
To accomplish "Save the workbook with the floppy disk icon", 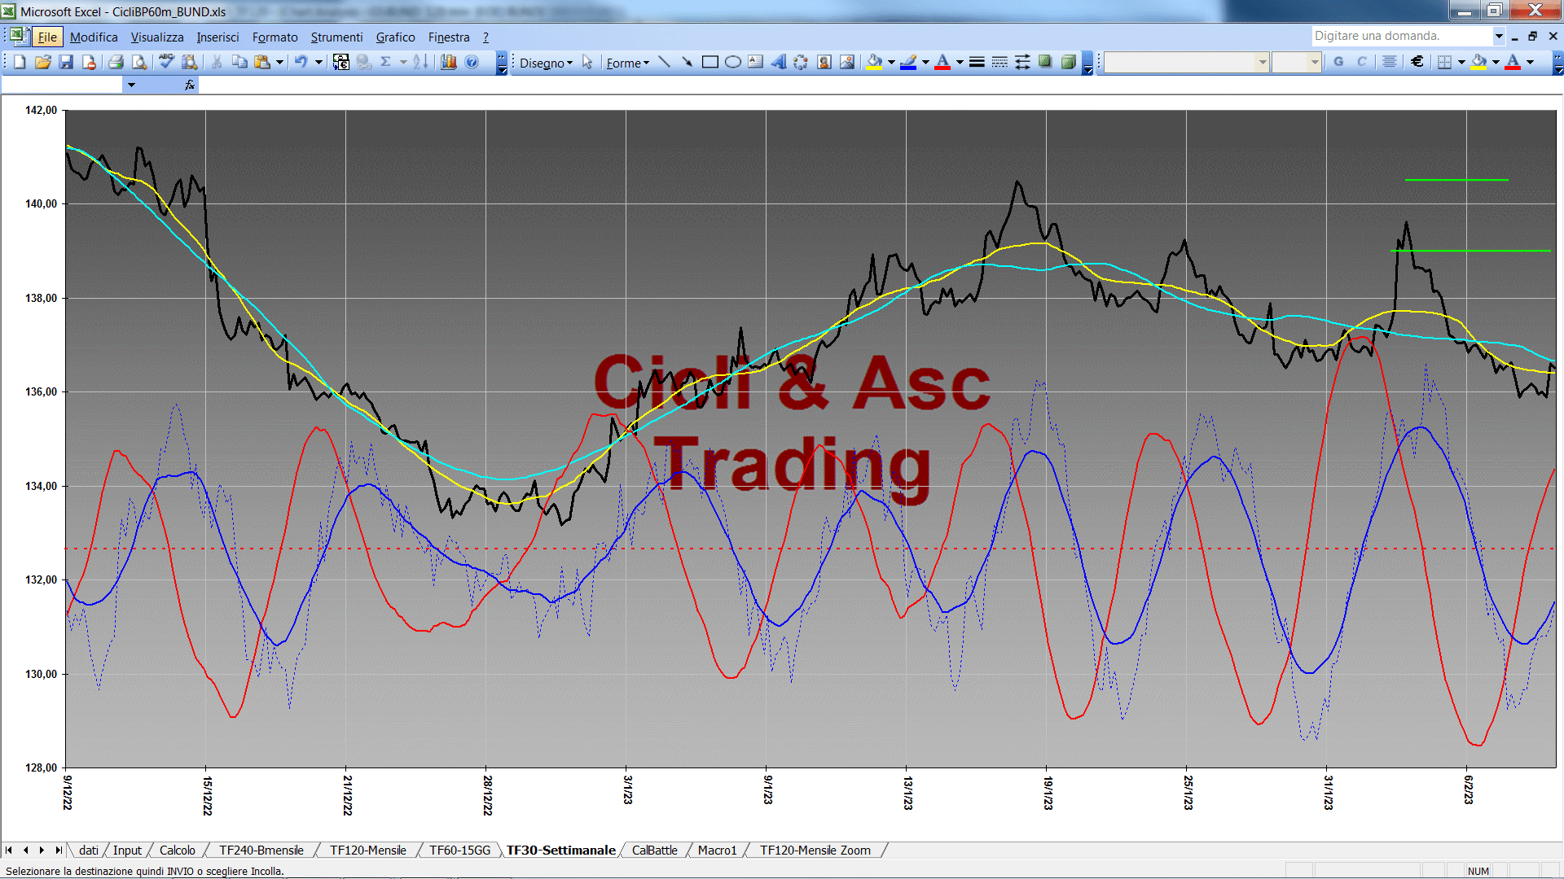I will pos(67,62).
